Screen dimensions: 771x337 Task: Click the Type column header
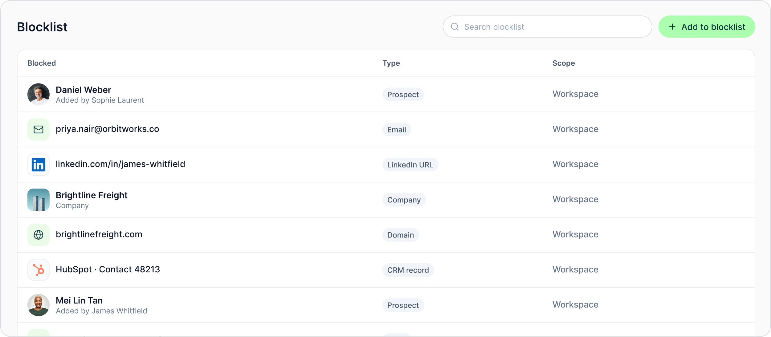tap(391, 63)
